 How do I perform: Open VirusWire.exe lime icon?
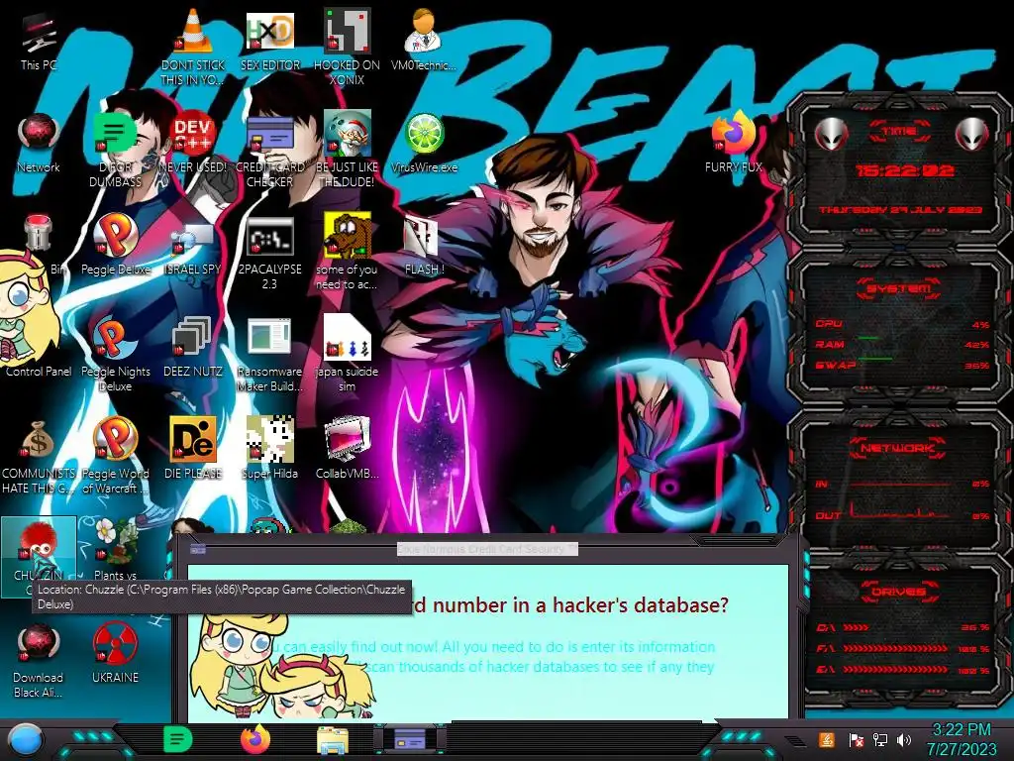pyautogui.click(x=424, y=144)
